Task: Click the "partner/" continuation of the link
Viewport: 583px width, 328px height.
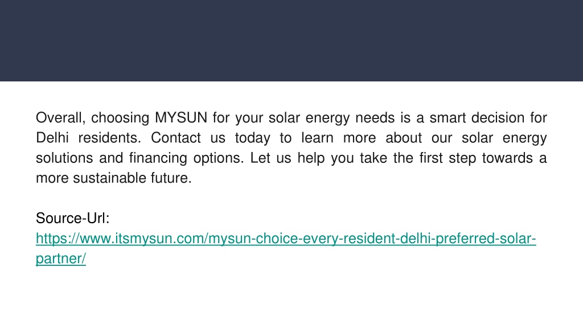Action: tap(60, 259)
